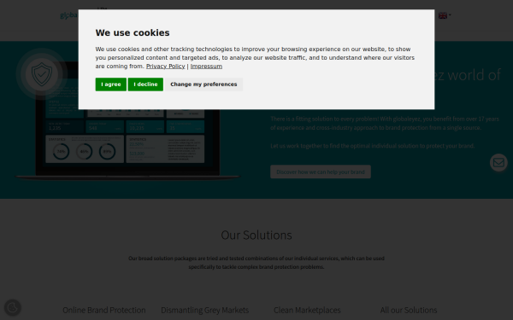Click the shield checkmark icon
Screen dimensions: 513x320
tap(42, 74)
